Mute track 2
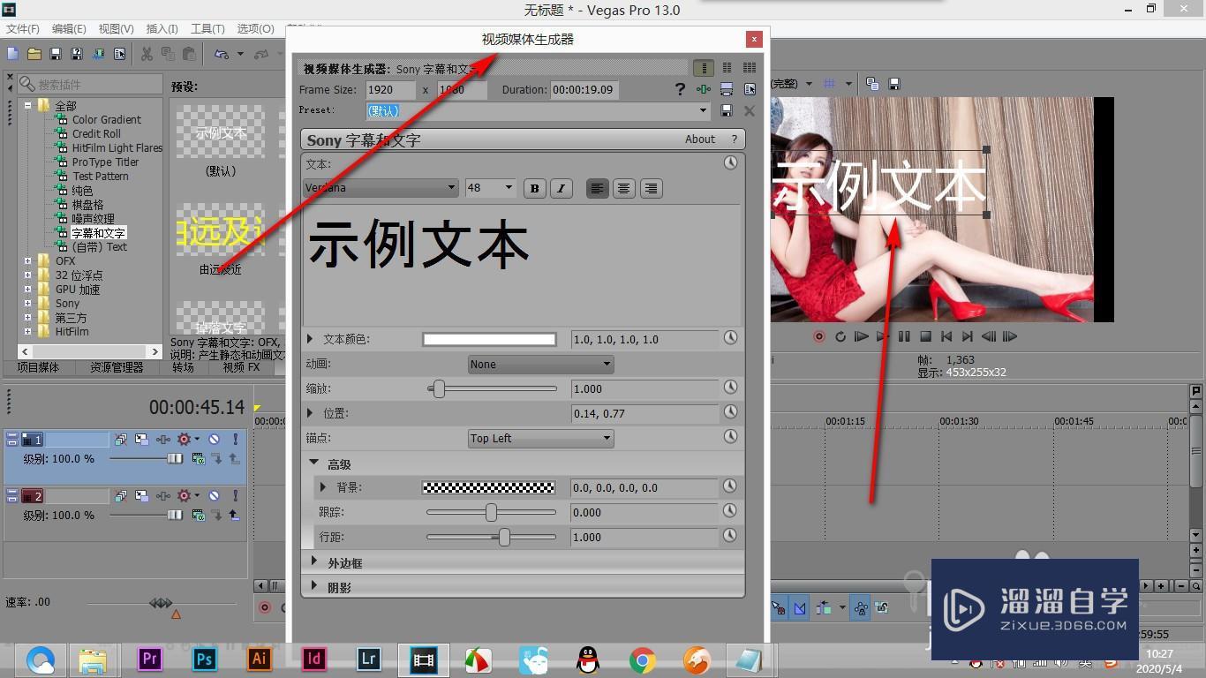Screen dimensions: 1206x678 coord(214,495)
